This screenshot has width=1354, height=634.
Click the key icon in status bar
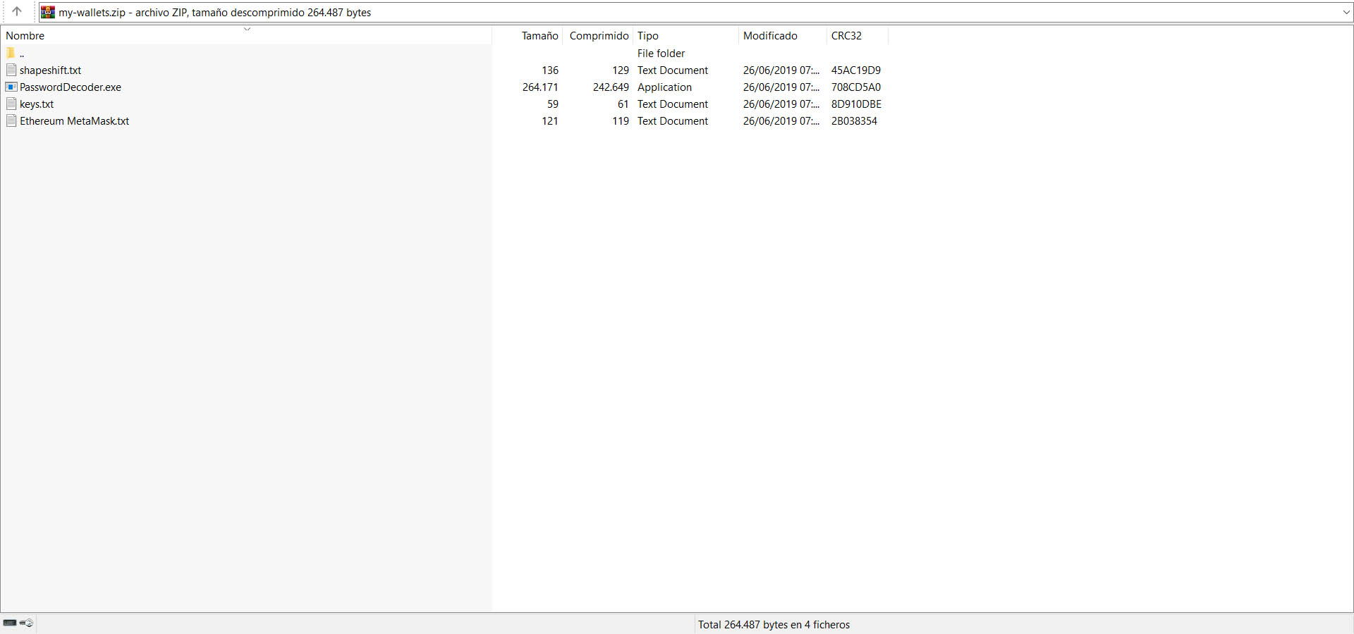point(27,623)
